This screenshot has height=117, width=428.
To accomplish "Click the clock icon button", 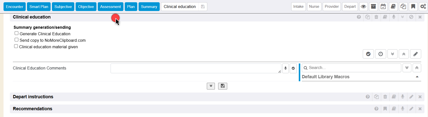I will pos(380,54).
